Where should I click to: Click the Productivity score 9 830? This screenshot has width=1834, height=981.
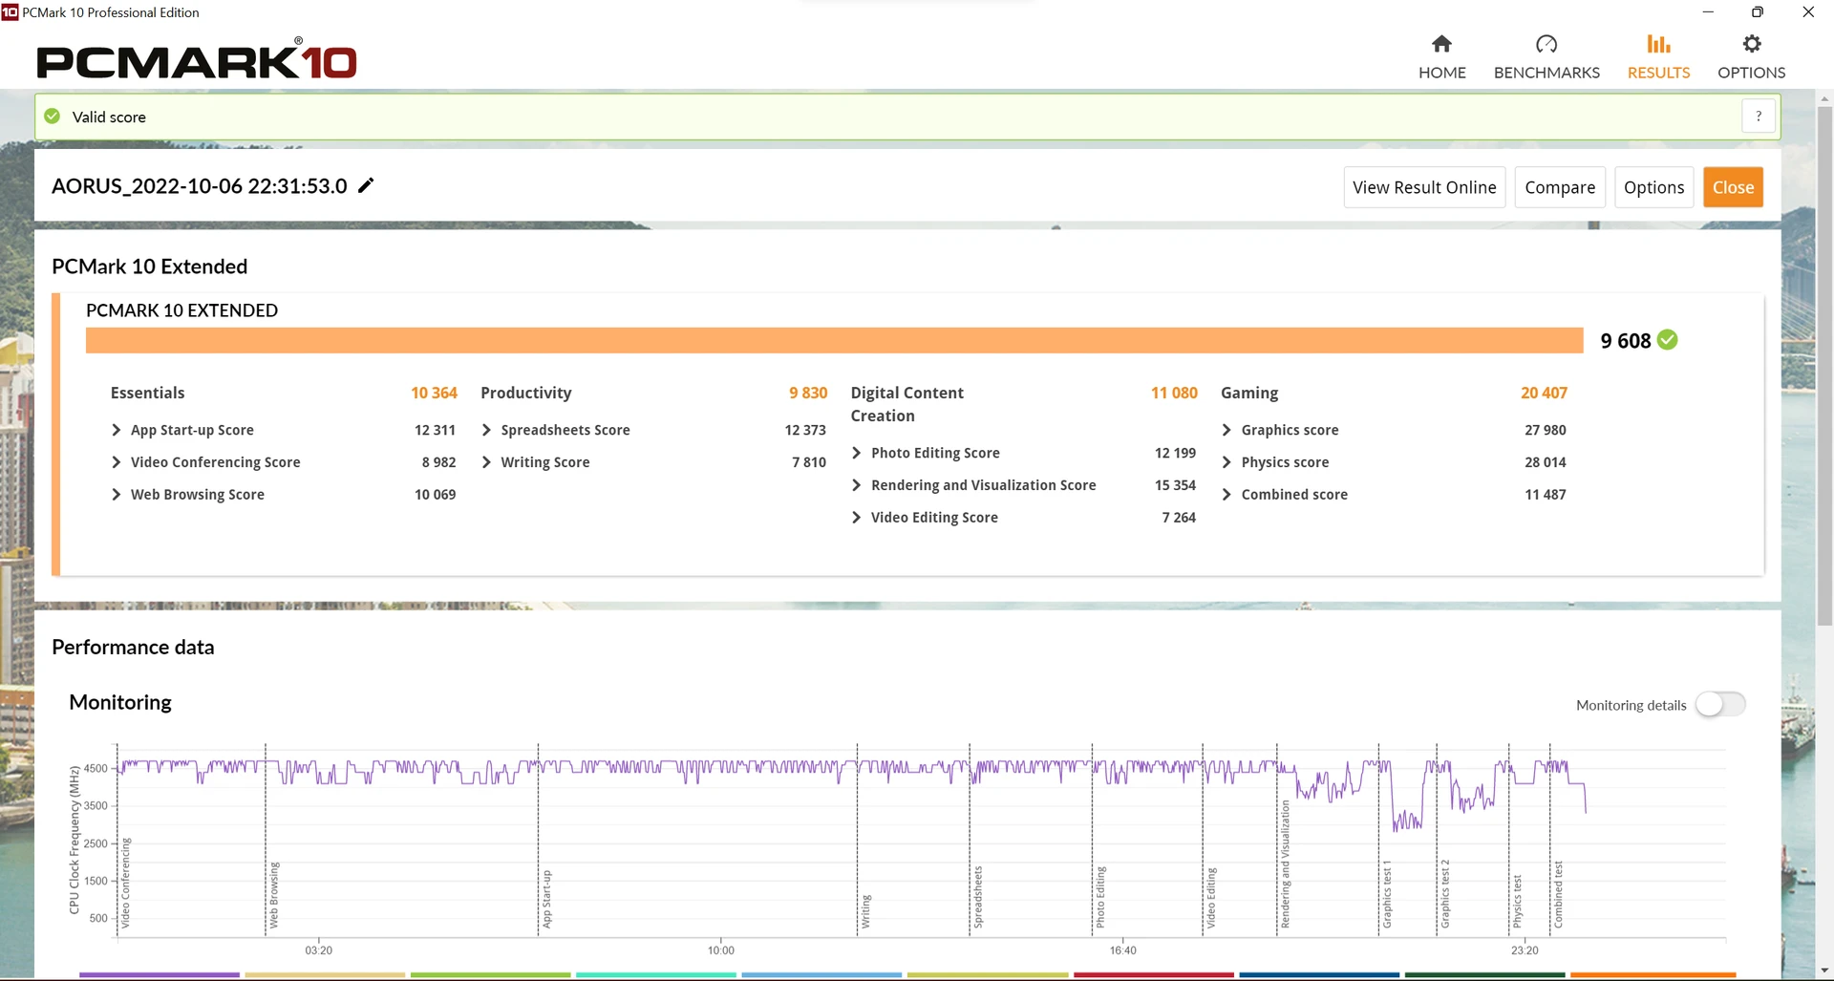click(808, 393)
